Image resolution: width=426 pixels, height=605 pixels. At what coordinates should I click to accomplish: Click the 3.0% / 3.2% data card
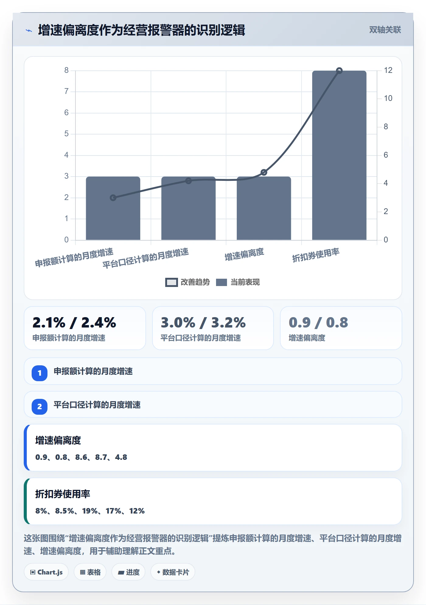[x=213, y=328]
